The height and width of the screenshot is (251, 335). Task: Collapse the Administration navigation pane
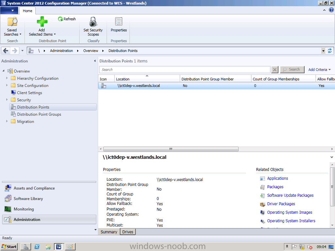pyautogui.click(x=95, y=61)
